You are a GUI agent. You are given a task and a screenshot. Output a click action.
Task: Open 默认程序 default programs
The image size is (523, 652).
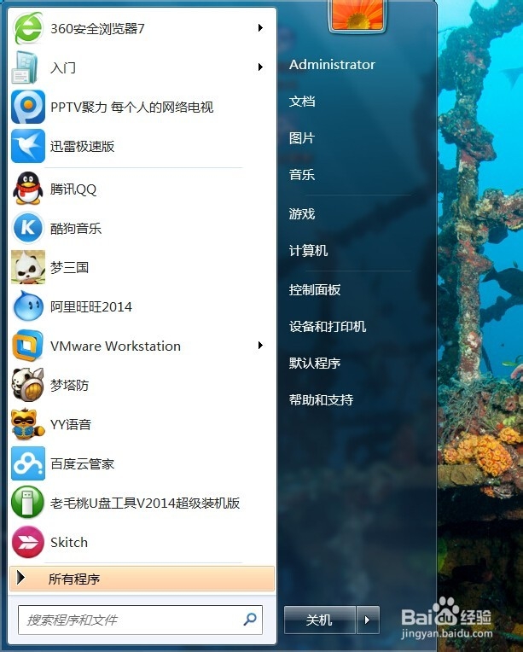[x=315, y=363]
